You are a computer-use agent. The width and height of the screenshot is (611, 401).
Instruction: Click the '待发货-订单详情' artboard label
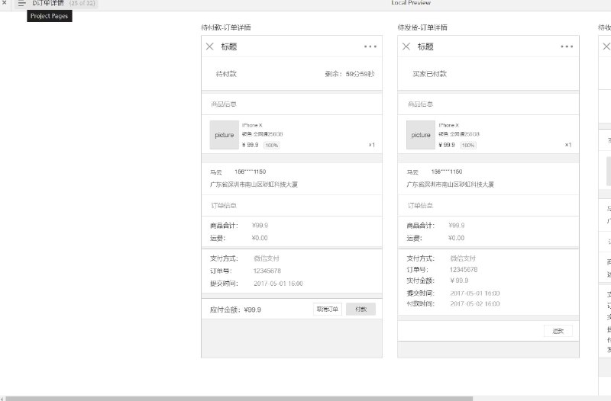click(422, 27)
